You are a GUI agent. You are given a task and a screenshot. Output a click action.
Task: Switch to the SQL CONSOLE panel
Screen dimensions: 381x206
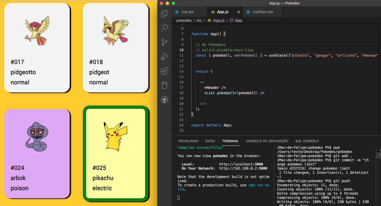[x=307, y=141]
